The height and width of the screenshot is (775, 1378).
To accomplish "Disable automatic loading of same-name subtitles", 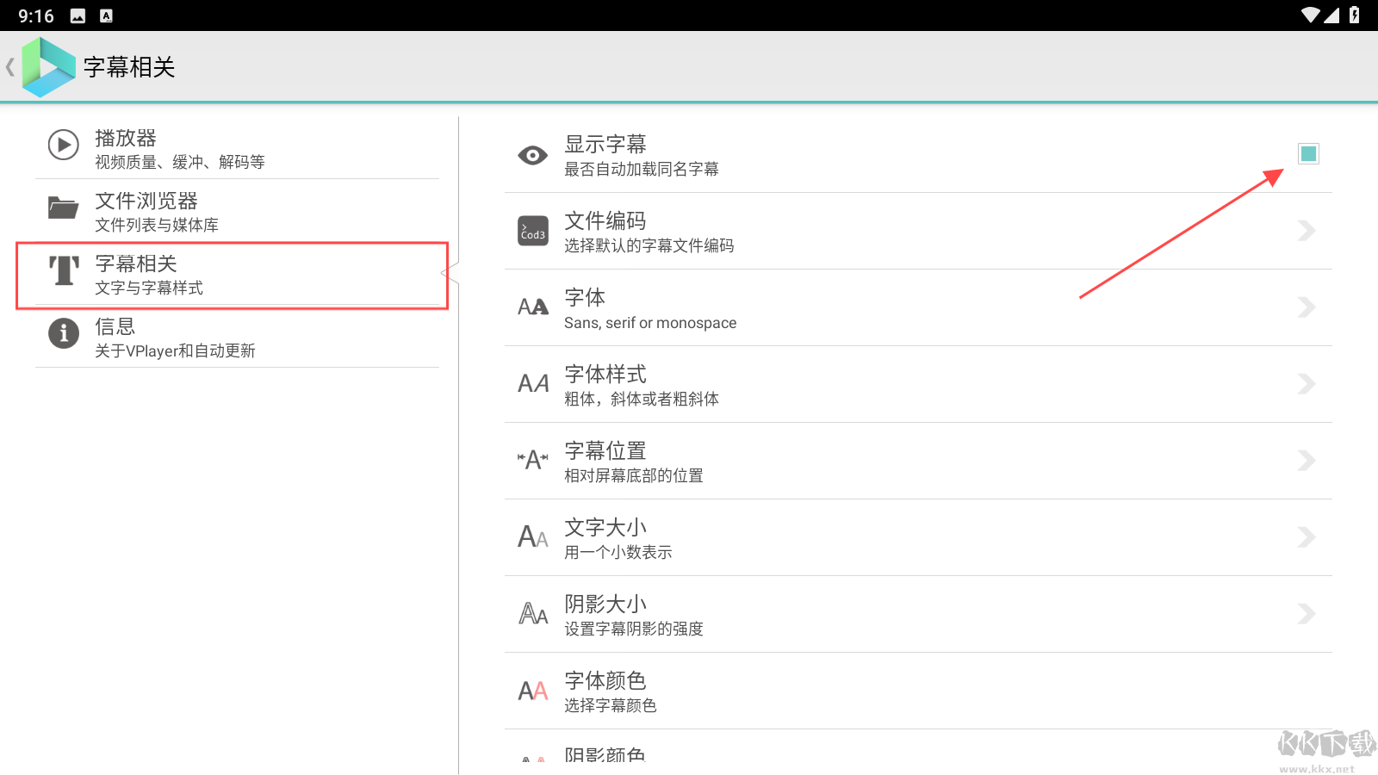I will (x=1308, y=154).
